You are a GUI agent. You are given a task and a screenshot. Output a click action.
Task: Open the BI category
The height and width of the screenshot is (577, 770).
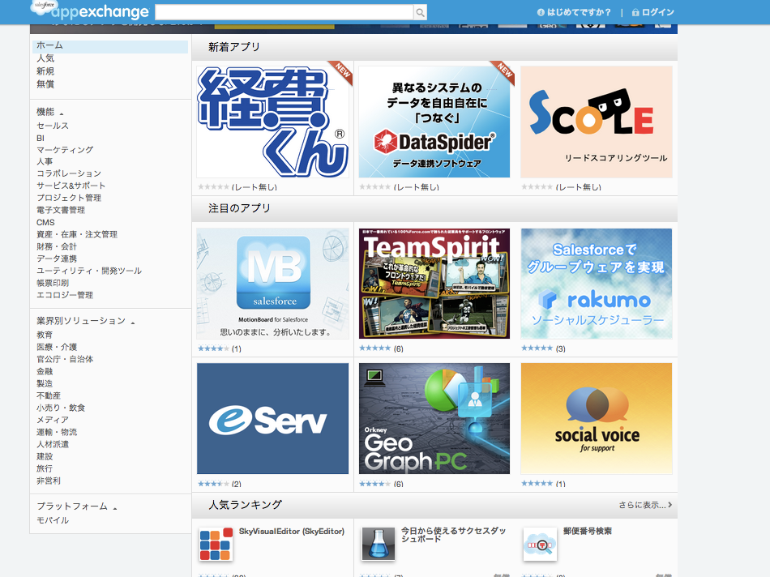(x=41, y=138)
